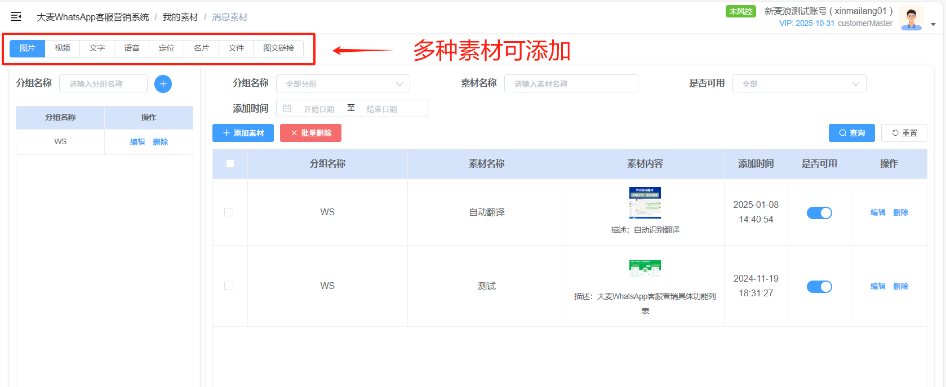Click the 消息素材 breadcrumb
Image resolution: width=946 pixels, height=387 pixels.
pos(229,17)
